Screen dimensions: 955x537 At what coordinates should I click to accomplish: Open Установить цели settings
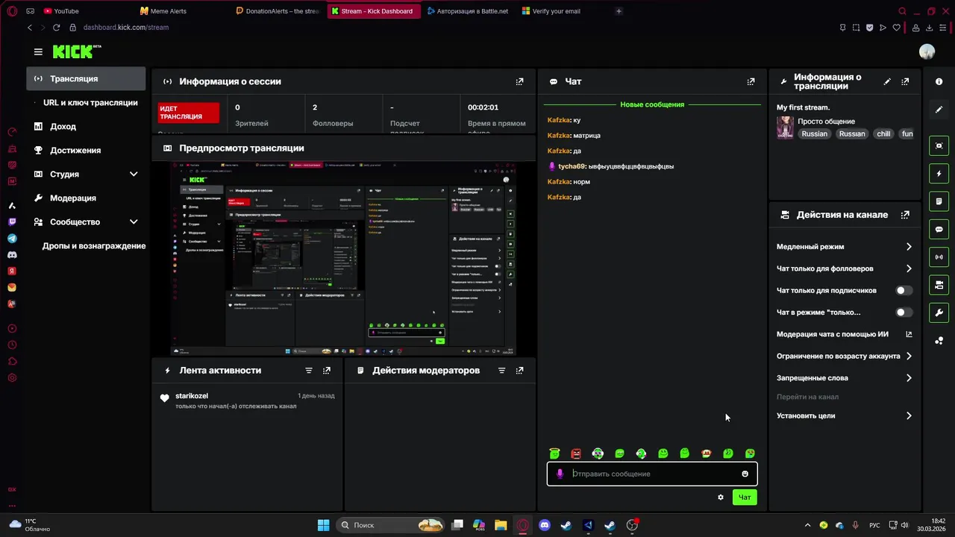(844, 416)
